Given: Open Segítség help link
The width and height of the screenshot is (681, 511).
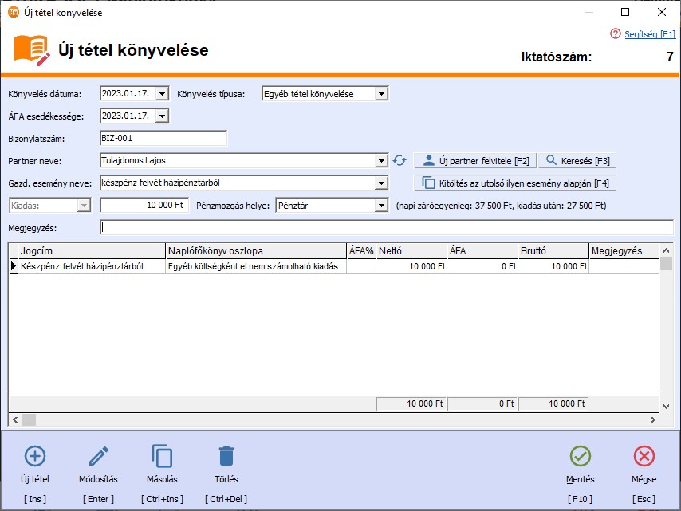Looking at the screenshot, I should tap(651, 34).
